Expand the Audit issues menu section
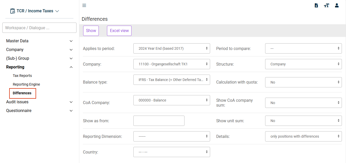Screen dimensions: 346x163 click(39, 102)
